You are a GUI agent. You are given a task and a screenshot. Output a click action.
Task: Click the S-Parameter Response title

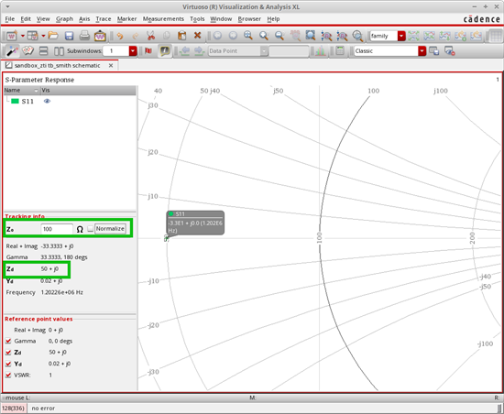pyautogui.click(x=39, y=80)
